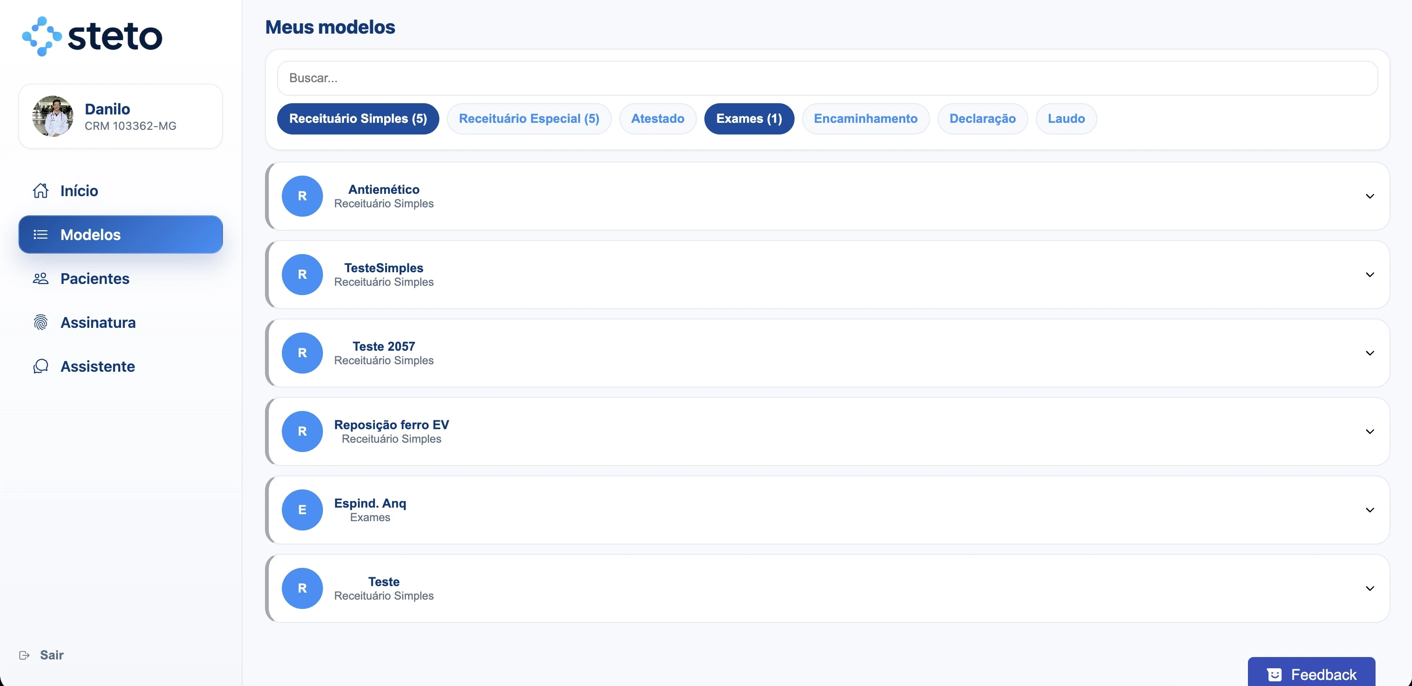Expand the Teste 2057 model chevron
This screenshot has width=1412, height=686.
1369,353
